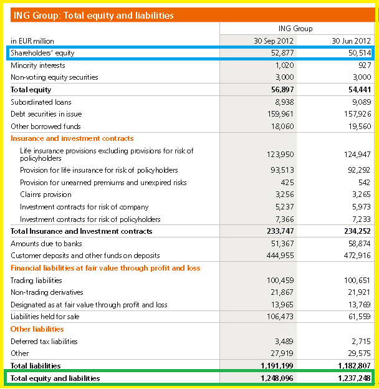The image size is (379, 389).
Task: Click the 'Shareholders' equity' row label
Action: click(x=42, y=53)
